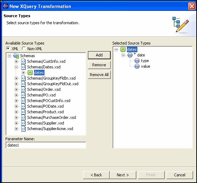Expand Schemas/Supplier.xsd node
Image resolution: width=197 pixels, height=183 pixels.
tap(16, 123)
